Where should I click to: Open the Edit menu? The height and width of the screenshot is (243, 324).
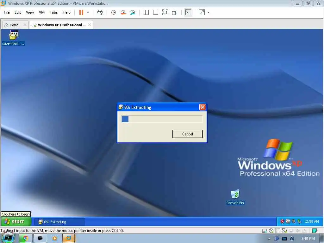[18, 12]
